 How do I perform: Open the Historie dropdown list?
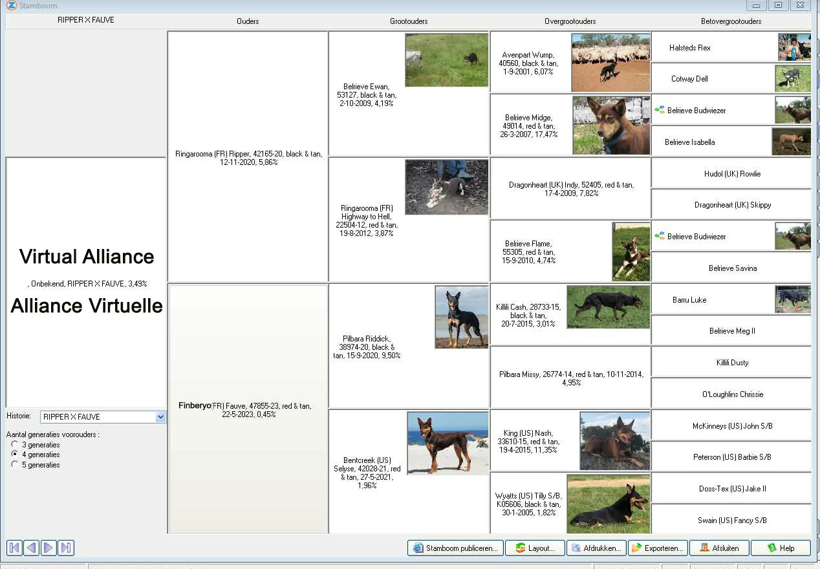click(160, 418)
